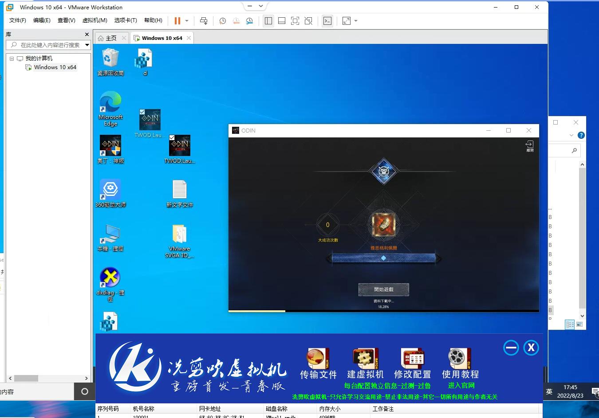
Task: Open the 文件(F) menu
Action: click(18, 20)
